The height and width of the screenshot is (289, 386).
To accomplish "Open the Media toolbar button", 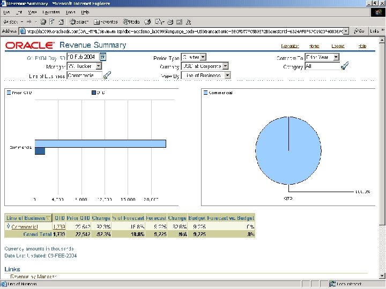I will pyautogui.click(x=131, y=22).
